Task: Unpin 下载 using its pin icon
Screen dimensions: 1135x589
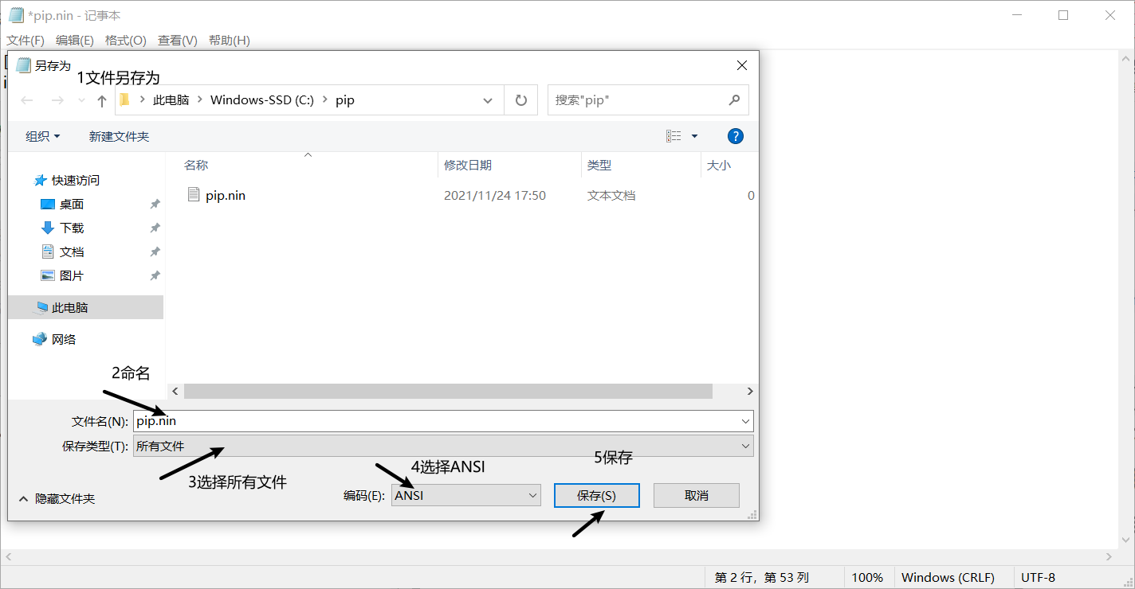Action: coord(155,228)
